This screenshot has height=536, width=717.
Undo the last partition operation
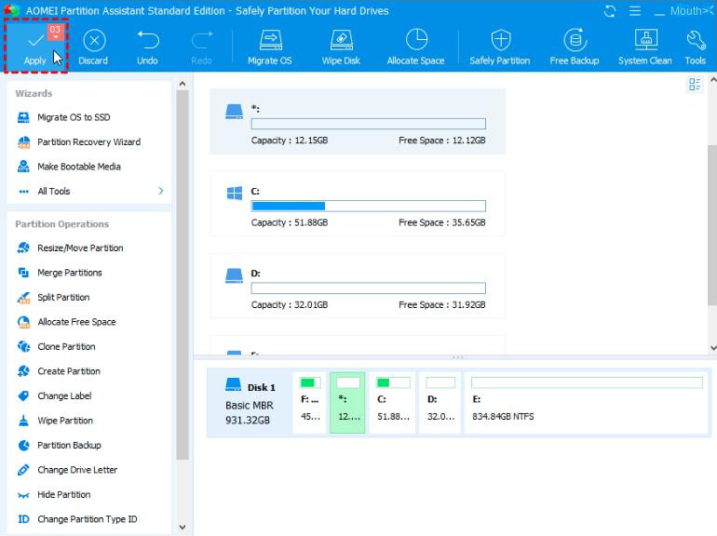click(x=147, y=45)
